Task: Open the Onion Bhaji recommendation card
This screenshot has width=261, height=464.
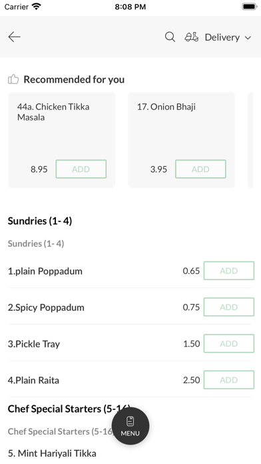Action: [x=182, y=140]
